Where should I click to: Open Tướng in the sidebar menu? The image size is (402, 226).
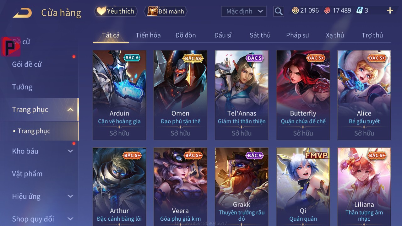coord(22,87)
